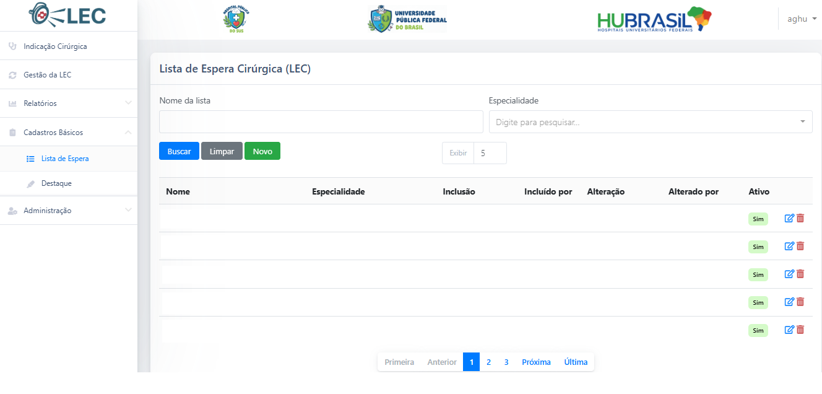Select Lista de Espera submenu item
The image size is (822, 394).
pyautogui.click(x=69, y=159)
